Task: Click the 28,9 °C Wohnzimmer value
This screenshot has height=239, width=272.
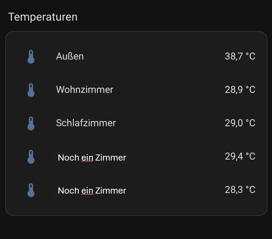Action: coord(240,90)
